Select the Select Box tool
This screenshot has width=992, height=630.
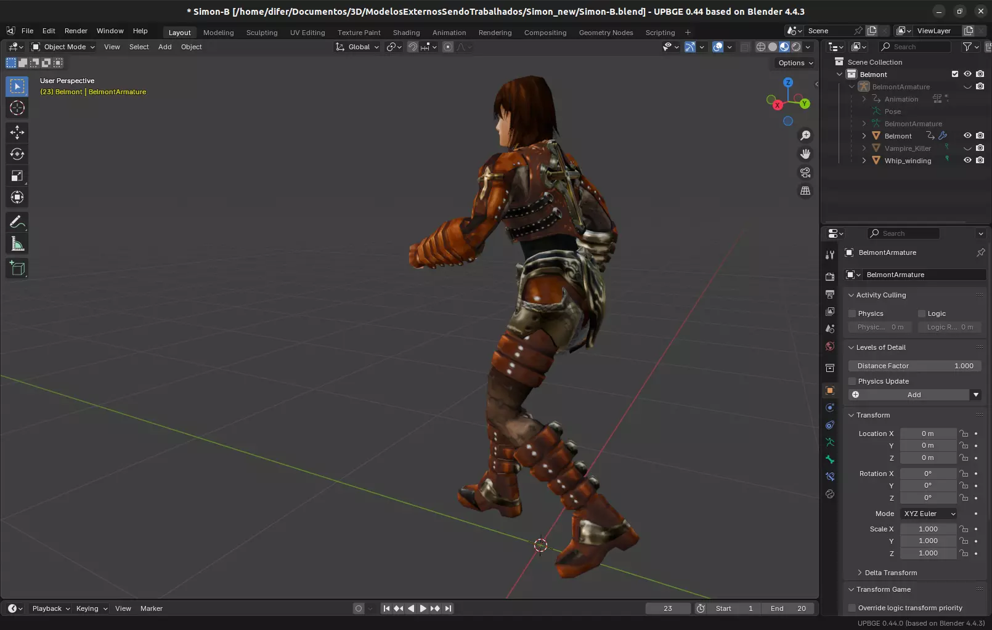17,86
